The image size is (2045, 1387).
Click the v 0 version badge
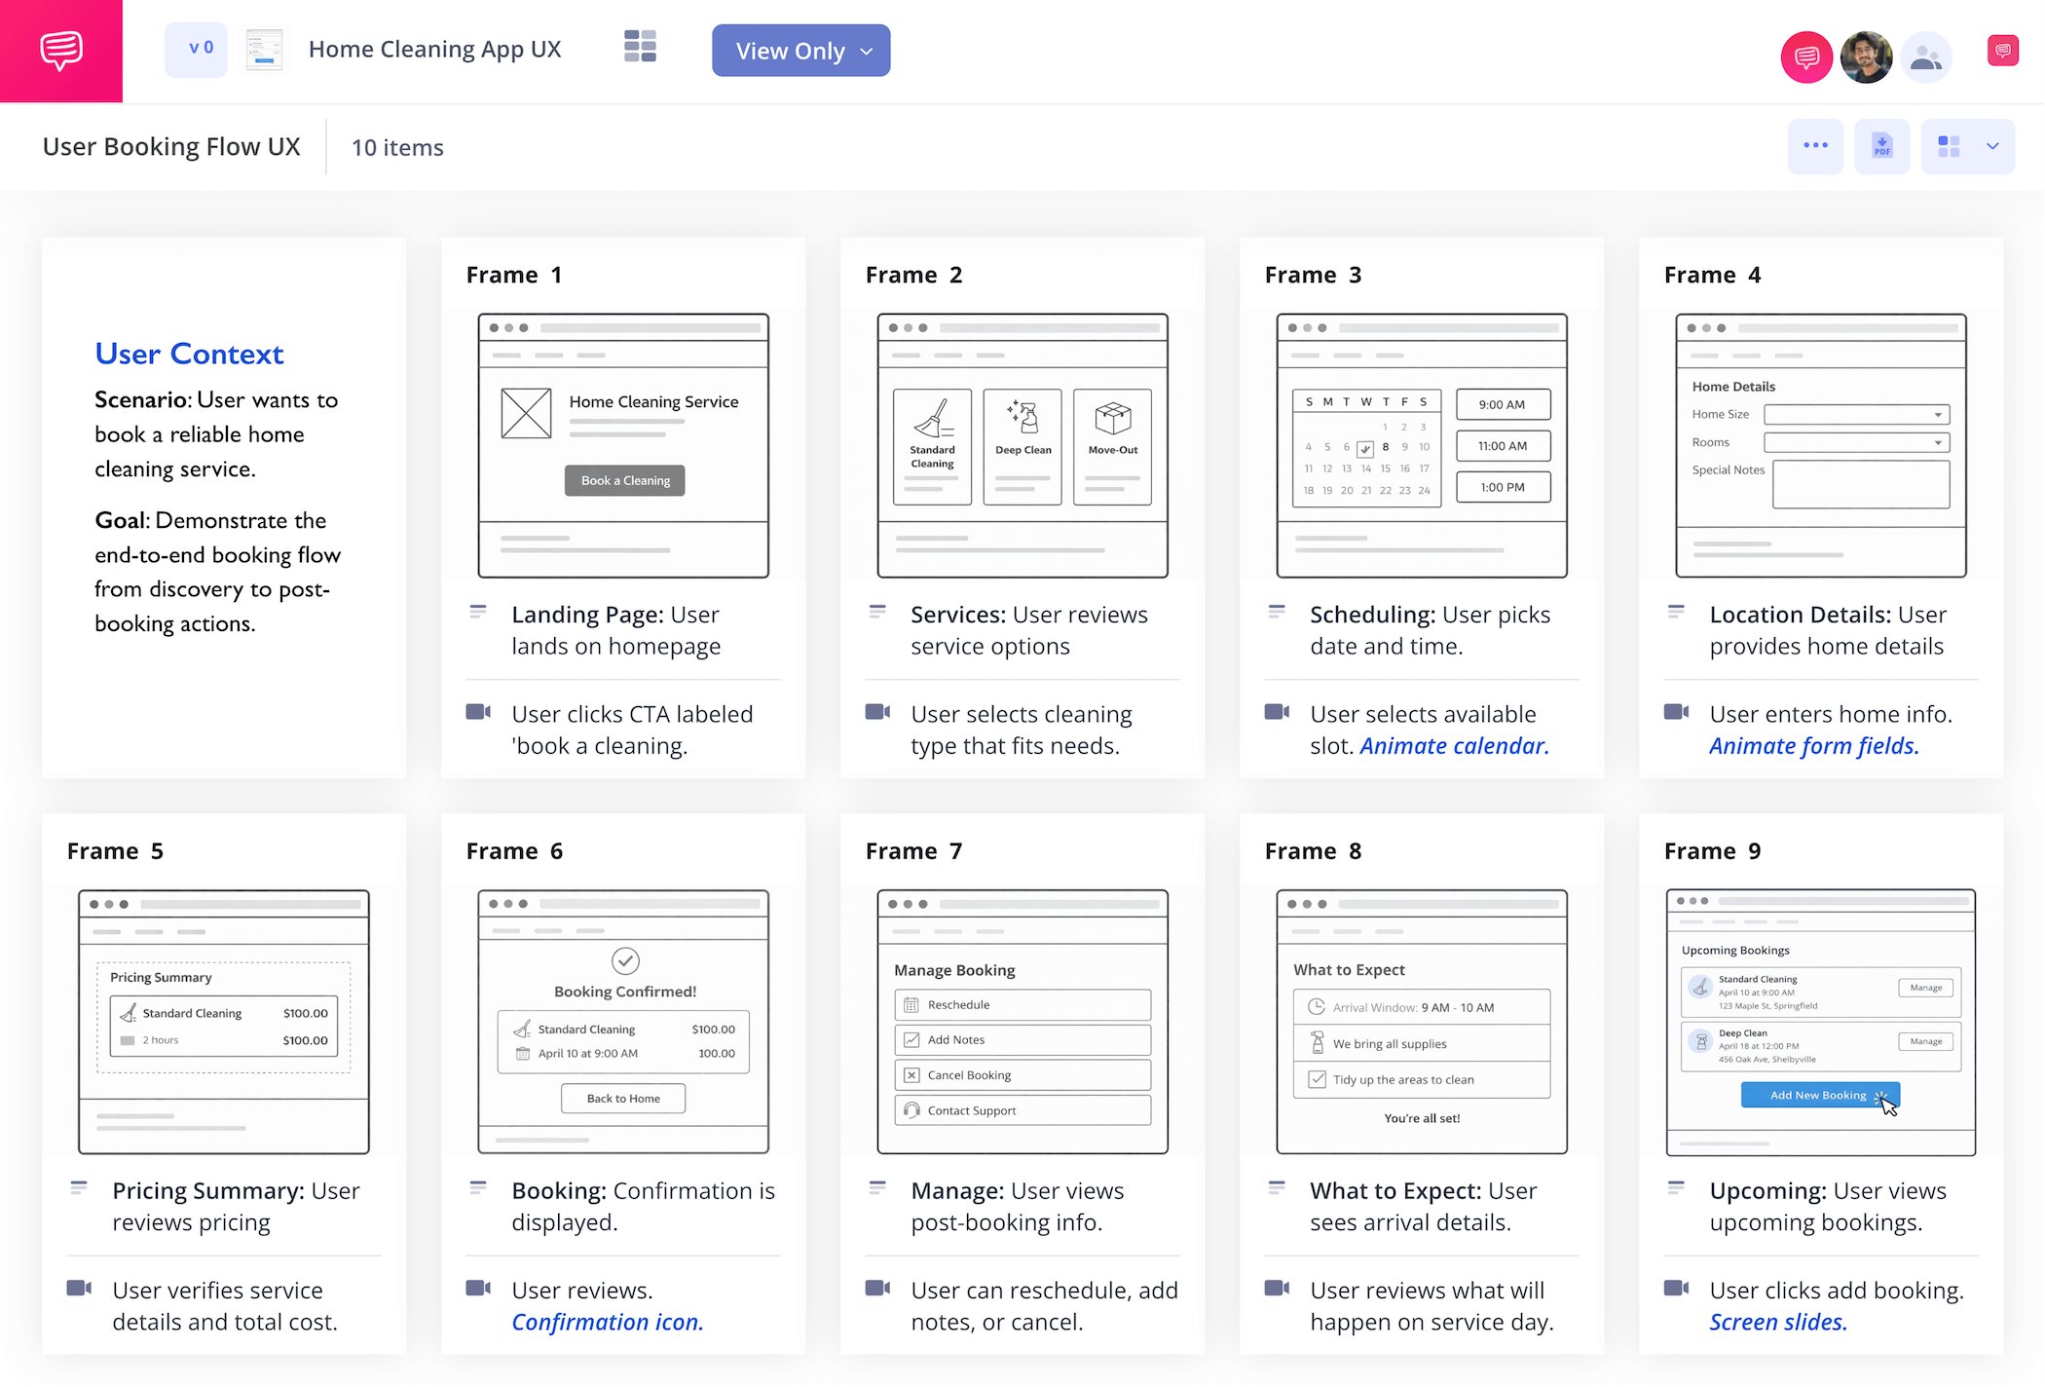[x=197, y=48]
